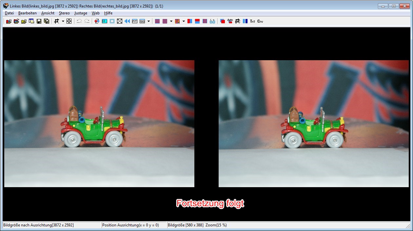Open the Stereo menu
The width and height of the screenshot is (413, 231).
pyautogui.click(x=64, y=13)
